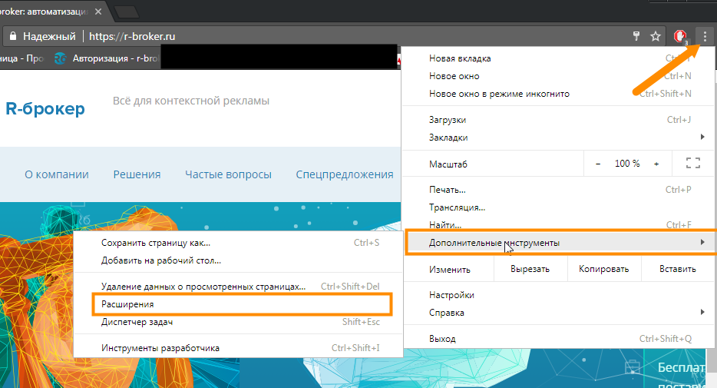Open the Решения navigation link
717x388 pixels.
tap(137, 174)
